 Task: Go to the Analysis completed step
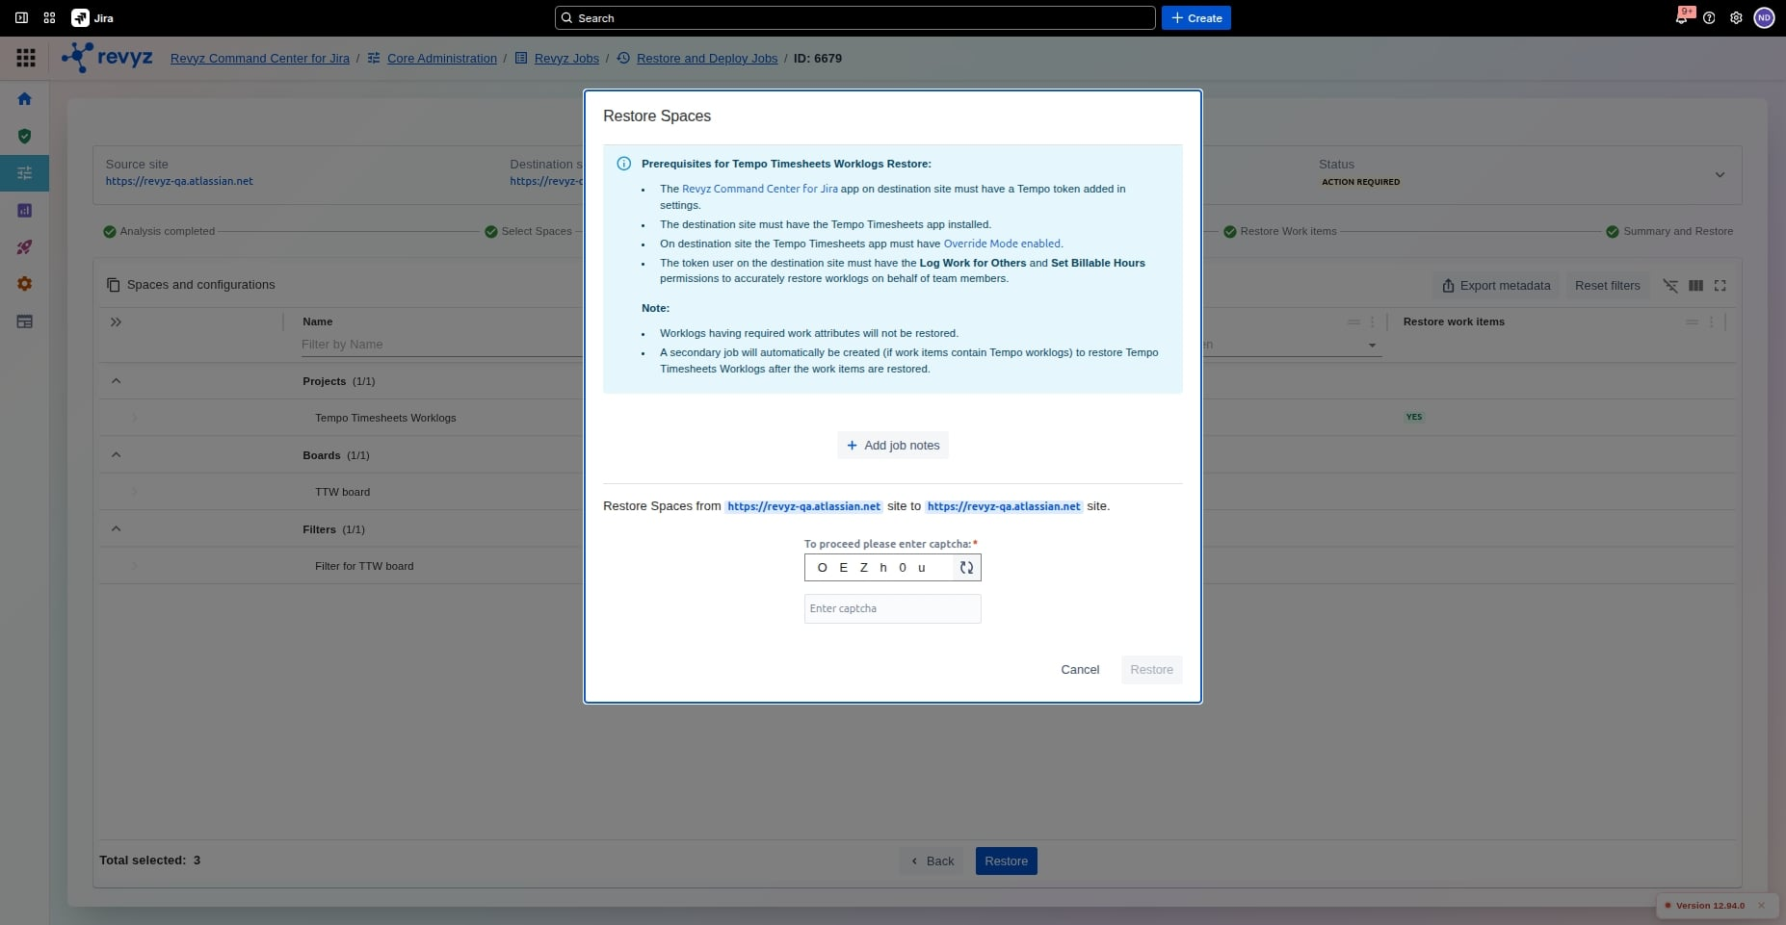tap(159, 231)
